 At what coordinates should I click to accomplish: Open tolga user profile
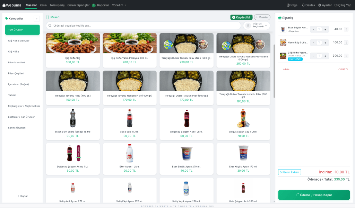click(292, 5)
